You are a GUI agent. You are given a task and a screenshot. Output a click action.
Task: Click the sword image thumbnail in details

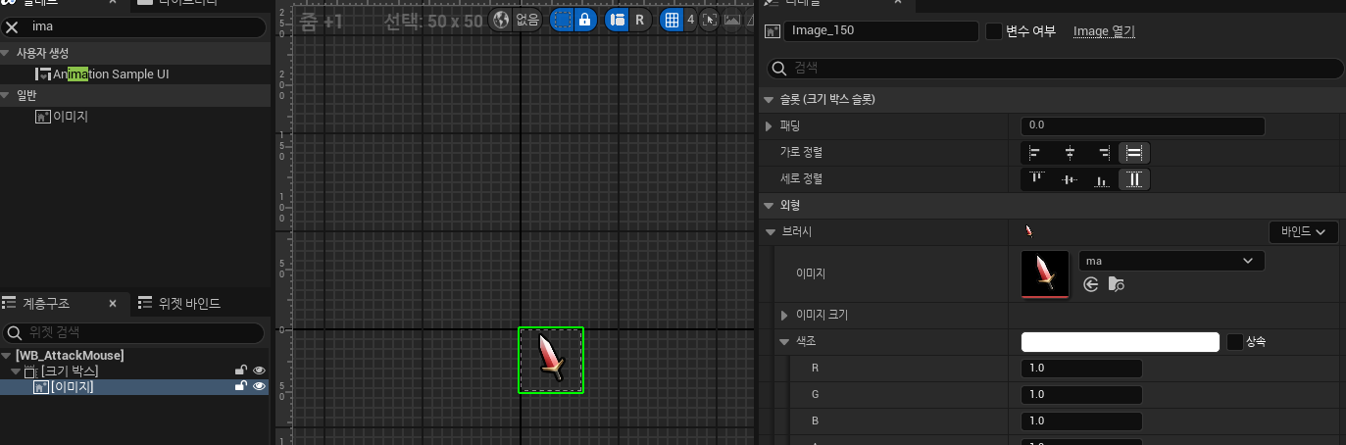point(1045,273)
